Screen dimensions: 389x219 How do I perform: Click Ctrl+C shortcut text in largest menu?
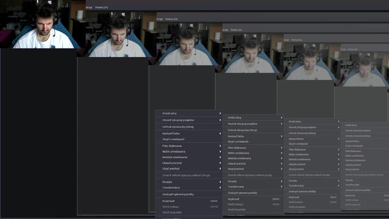[x=214, y=201]
